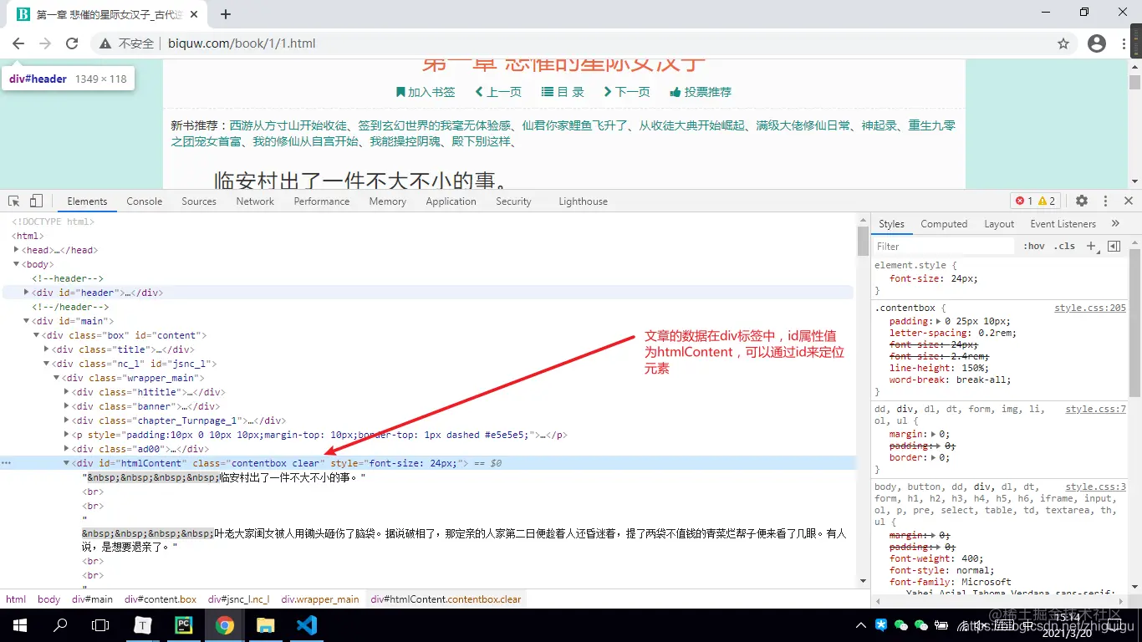Open PyCharm from the taskbar

(184, 624)
